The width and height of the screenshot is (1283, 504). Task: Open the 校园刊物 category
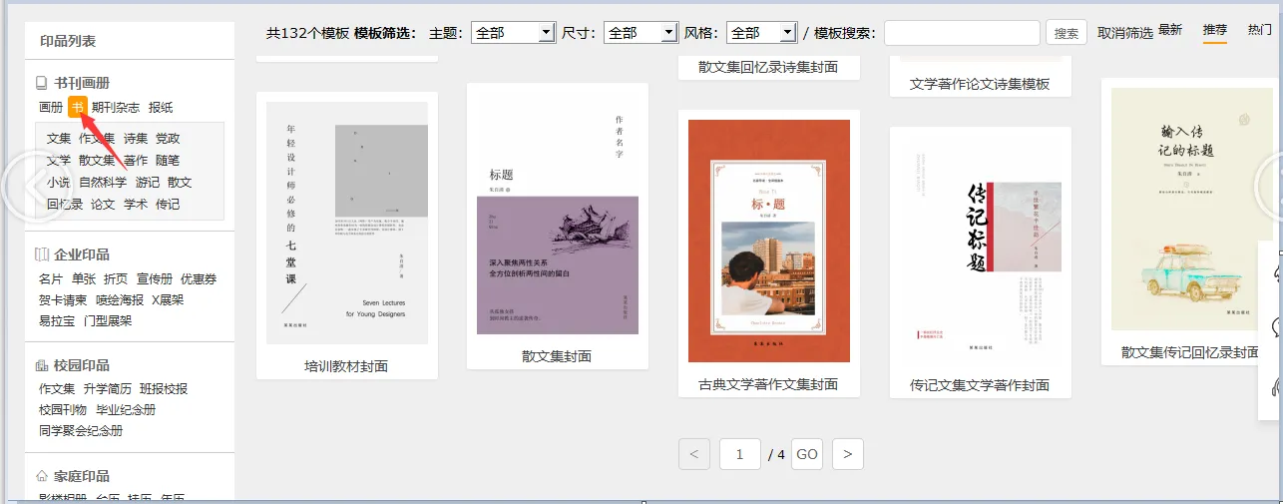pyautogui.click(x=63, y=409)
